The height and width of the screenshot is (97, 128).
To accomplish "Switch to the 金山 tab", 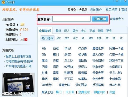I will pyautogui.click(x=84, y=31).
